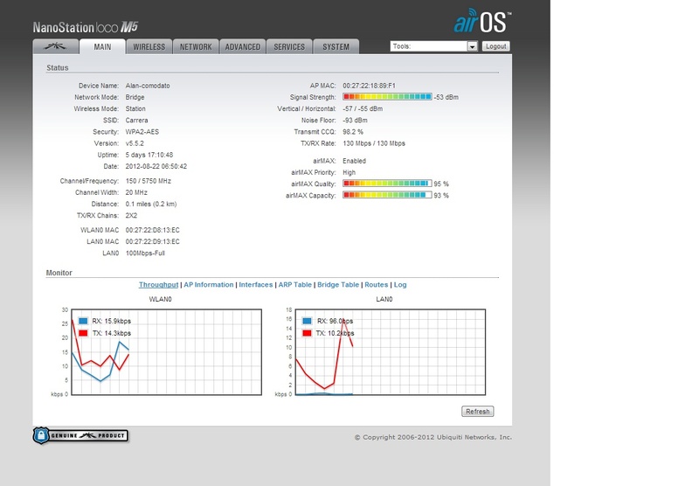Viewport: 699px width, 486px height.
Task: Select the Wireless Mode value Station
Action: (135, 108)
